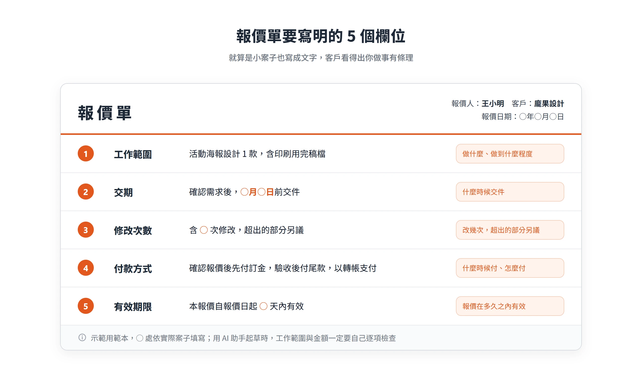Select the 什麼時候交件 hint tag
The height and width of the screenshot is (370, 642).
pos(510,192)
